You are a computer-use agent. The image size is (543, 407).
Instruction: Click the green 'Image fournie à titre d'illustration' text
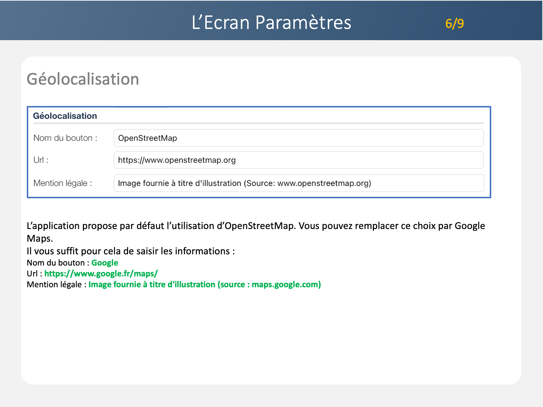tap(205, 284)
